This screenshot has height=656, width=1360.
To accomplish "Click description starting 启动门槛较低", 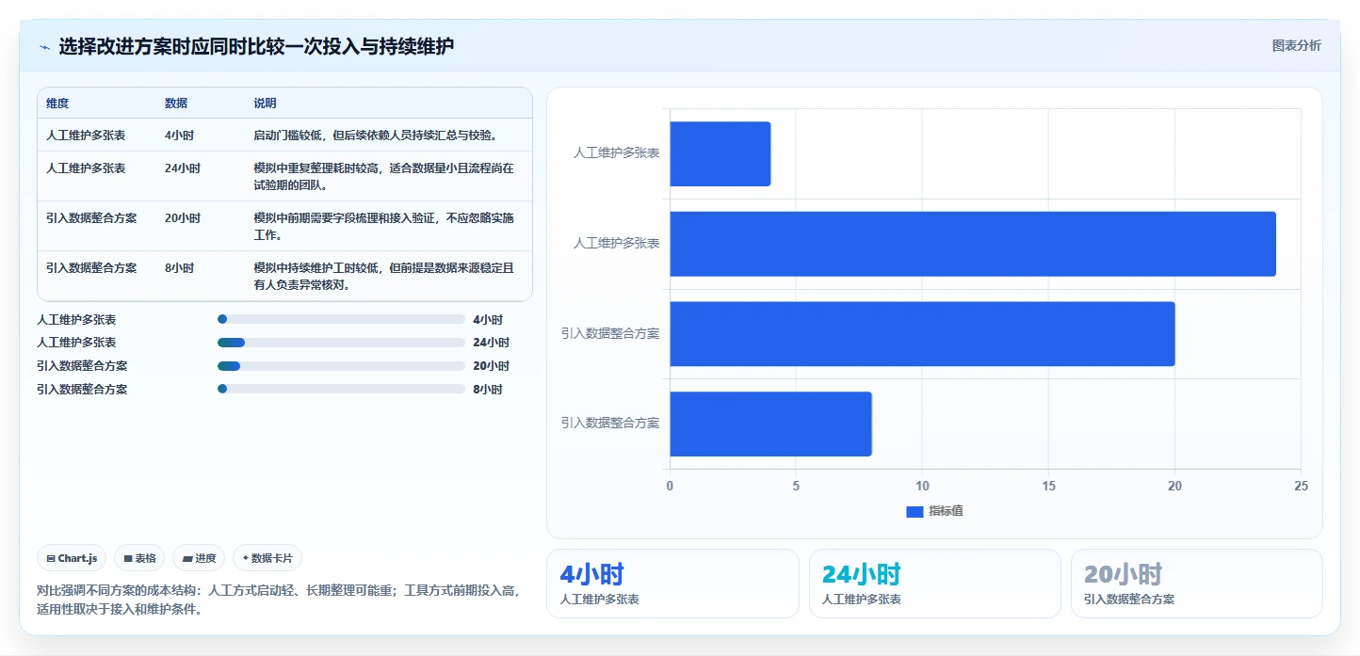I will pos(376,136).
